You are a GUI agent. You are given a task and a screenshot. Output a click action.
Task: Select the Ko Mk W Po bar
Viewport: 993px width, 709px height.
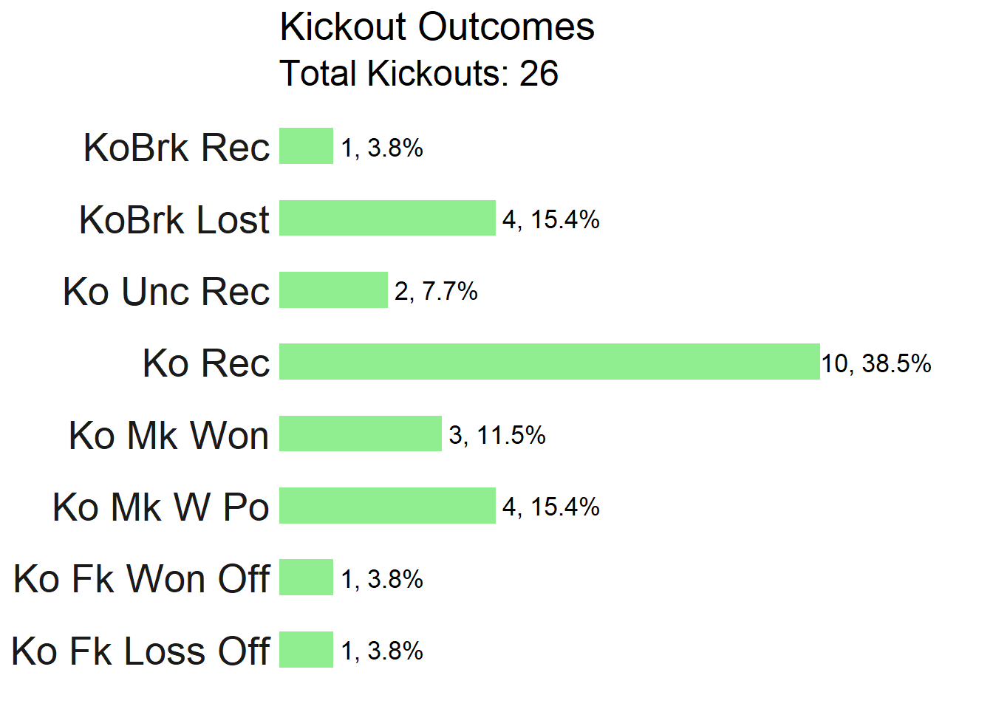coord(387,506)
